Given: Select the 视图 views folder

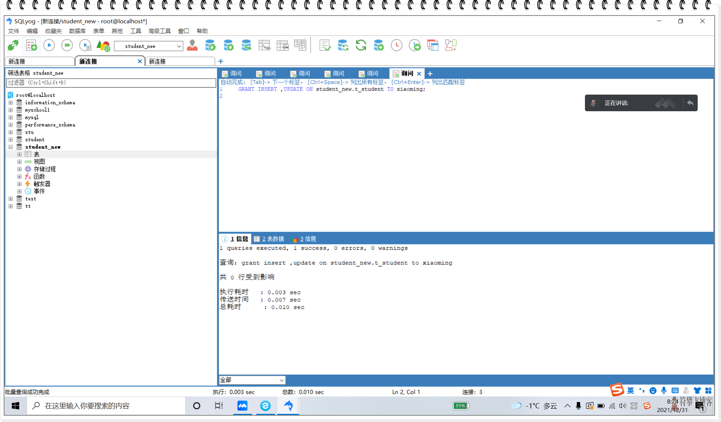Looking at the screenshot, I should 39,162.
